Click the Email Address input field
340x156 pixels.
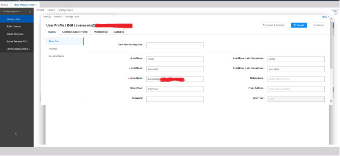click(x=296, y=89)
